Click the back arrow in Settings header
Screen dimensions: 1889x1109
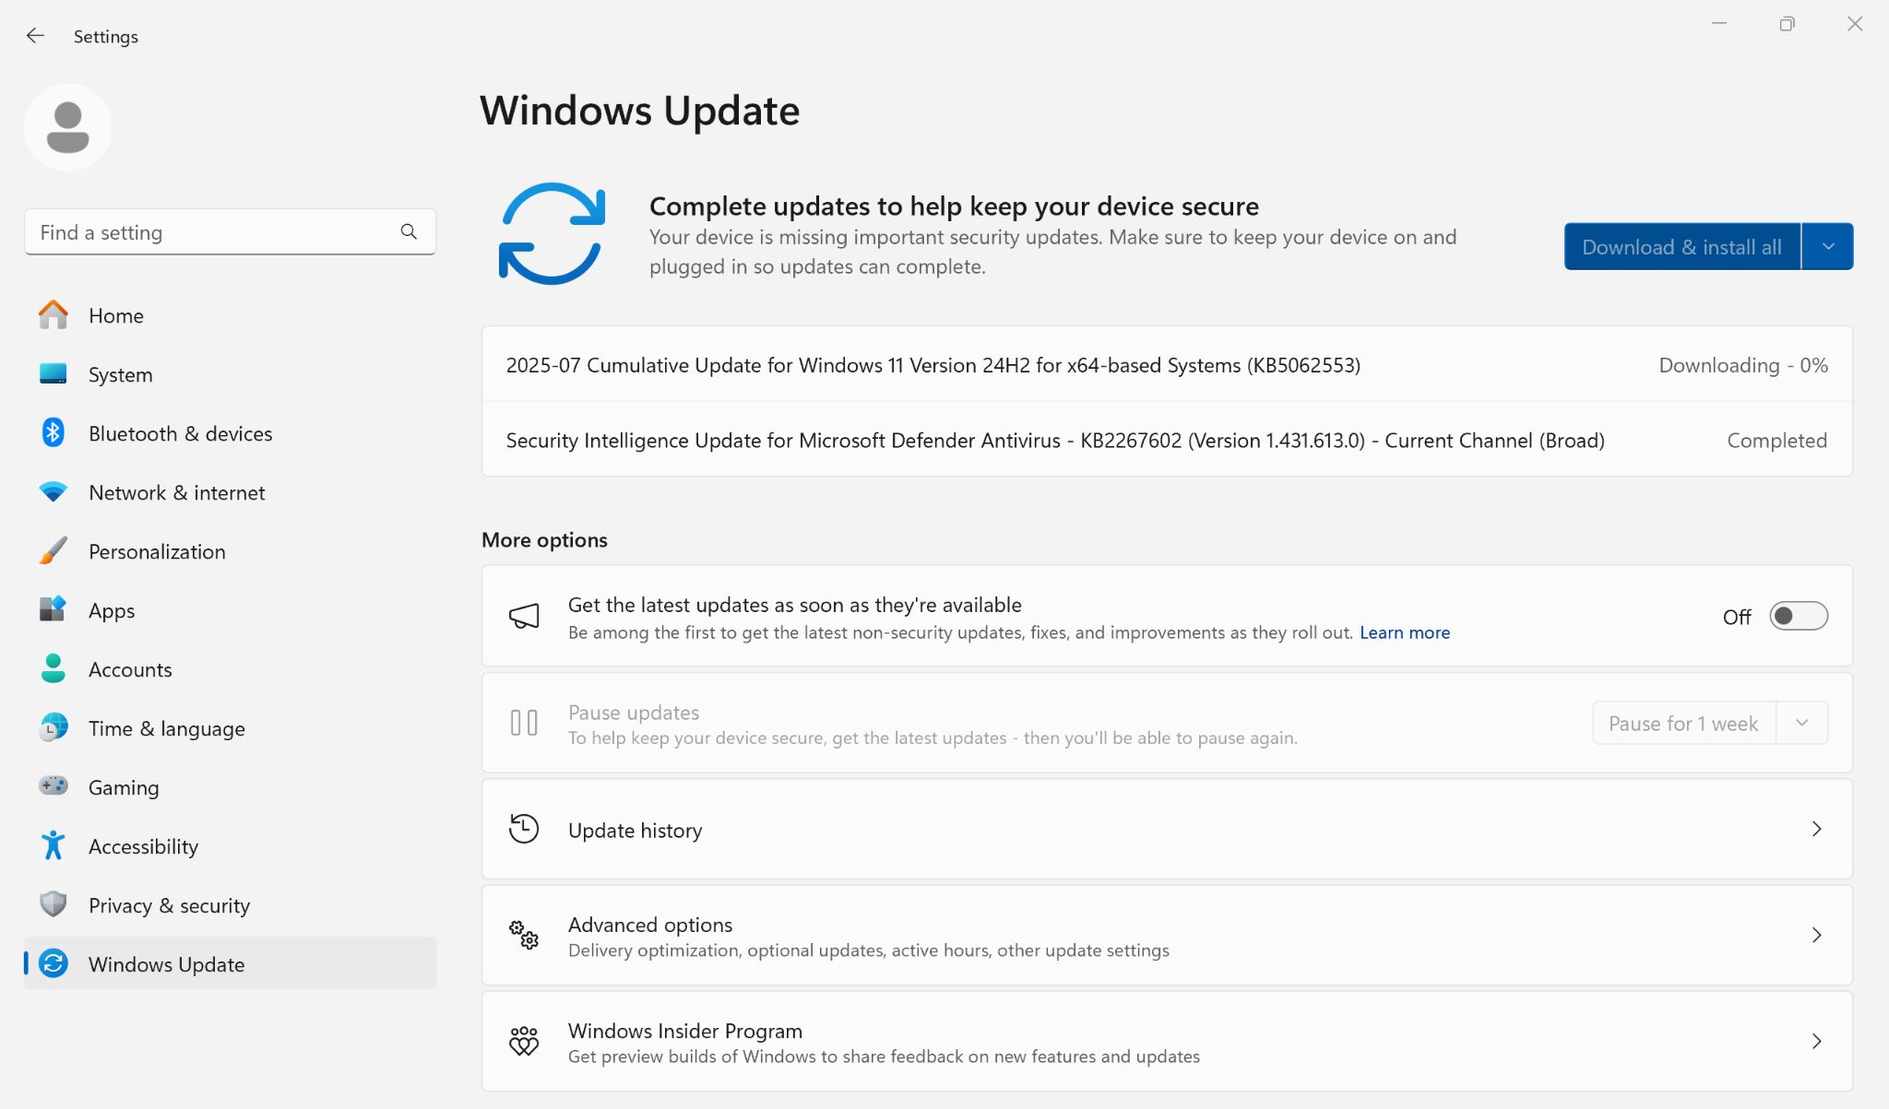[35, 36]
